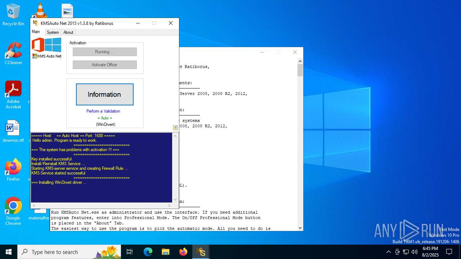461x259 pixels.
Task: Click the taskbar search box
Action: click(x=70, y=252)
